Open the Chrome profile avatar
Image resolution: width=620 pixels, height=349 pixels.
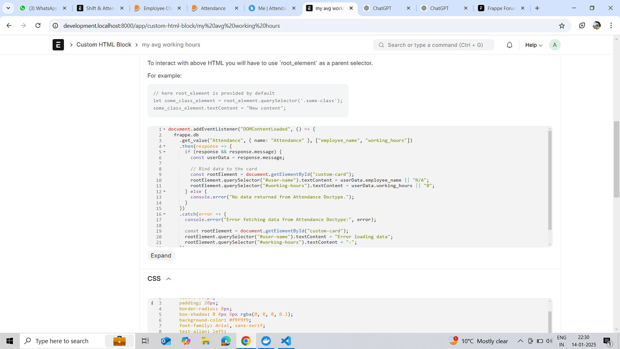pos(597,26)
